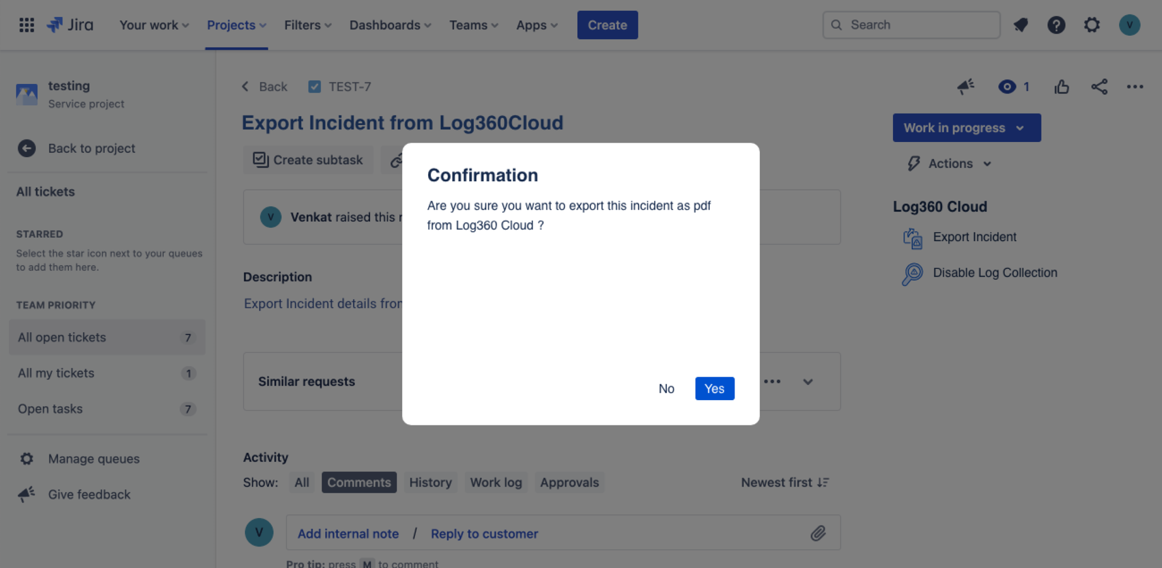Click the attachment paperclip icon

[x=818, y=533]
